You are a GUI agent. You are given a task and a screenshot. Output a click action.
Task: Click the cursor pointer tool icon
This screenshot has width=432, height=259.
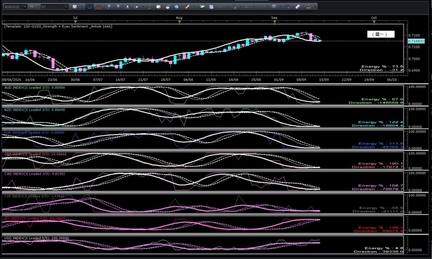(x=127, y=7)
